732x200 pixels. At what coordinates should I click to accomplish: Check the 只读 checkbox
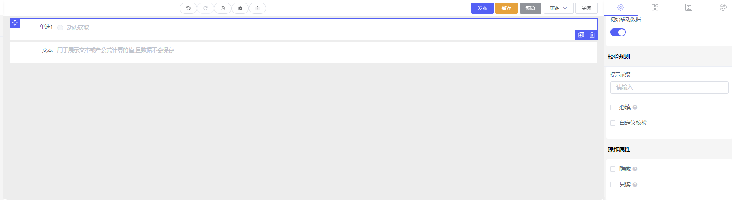point(613,185)
